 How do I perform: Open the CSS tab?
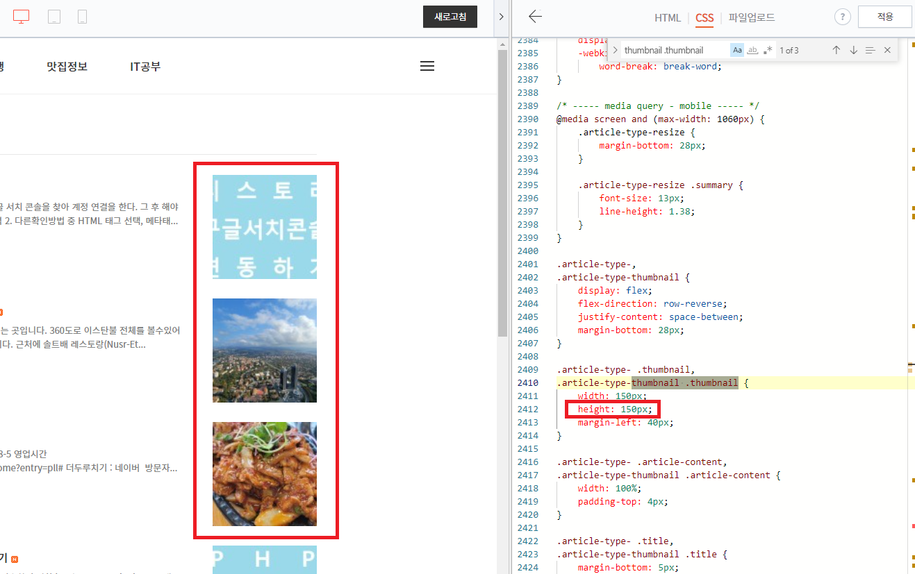[704, 18]
